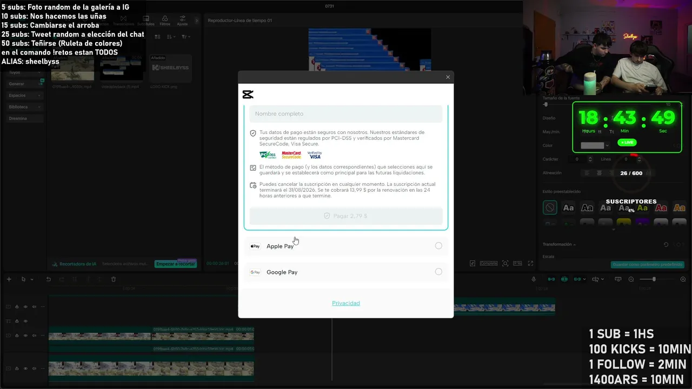The height and width of the screenshot is (389, 692).
Task: Open the Transiciones tab
Action: (123, 21)
